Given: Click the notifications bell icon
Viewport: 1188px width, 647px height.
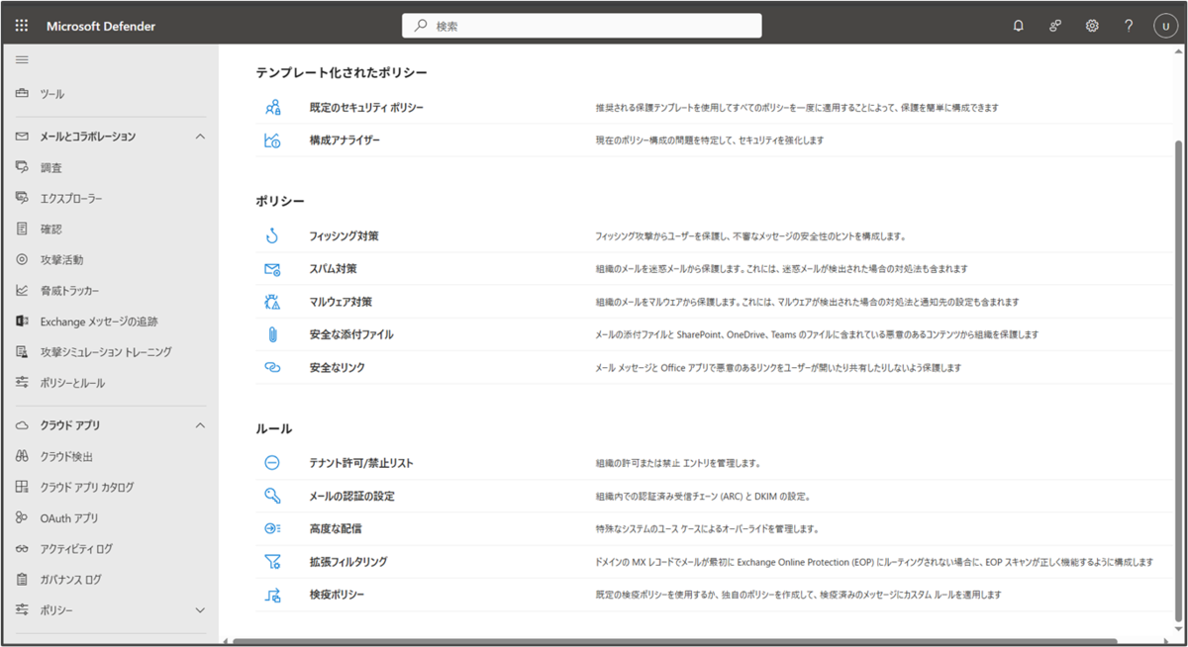Looking at the screenshot, I should [x=1019, y=26].
